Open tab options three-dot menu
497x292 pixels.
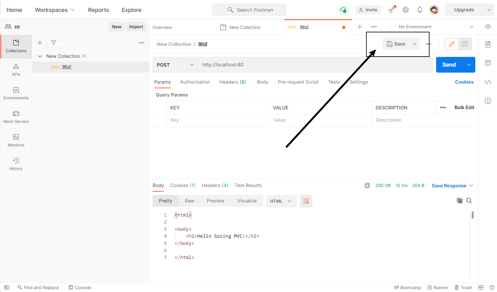tap(374, 27)
